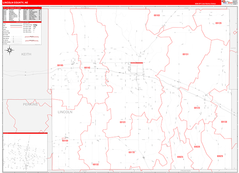Image resolution: width=239 pixels, height=173 pixels.
Task: Click ZIP code label 69123
Action: (x=197, y=108)
